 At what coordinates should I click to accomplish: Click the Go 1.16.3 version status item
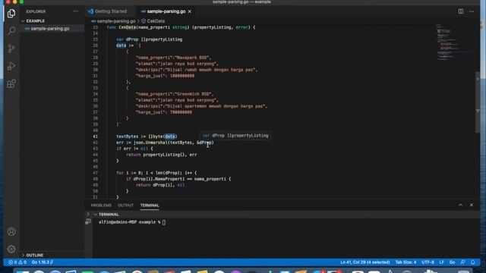pos(43,262)
